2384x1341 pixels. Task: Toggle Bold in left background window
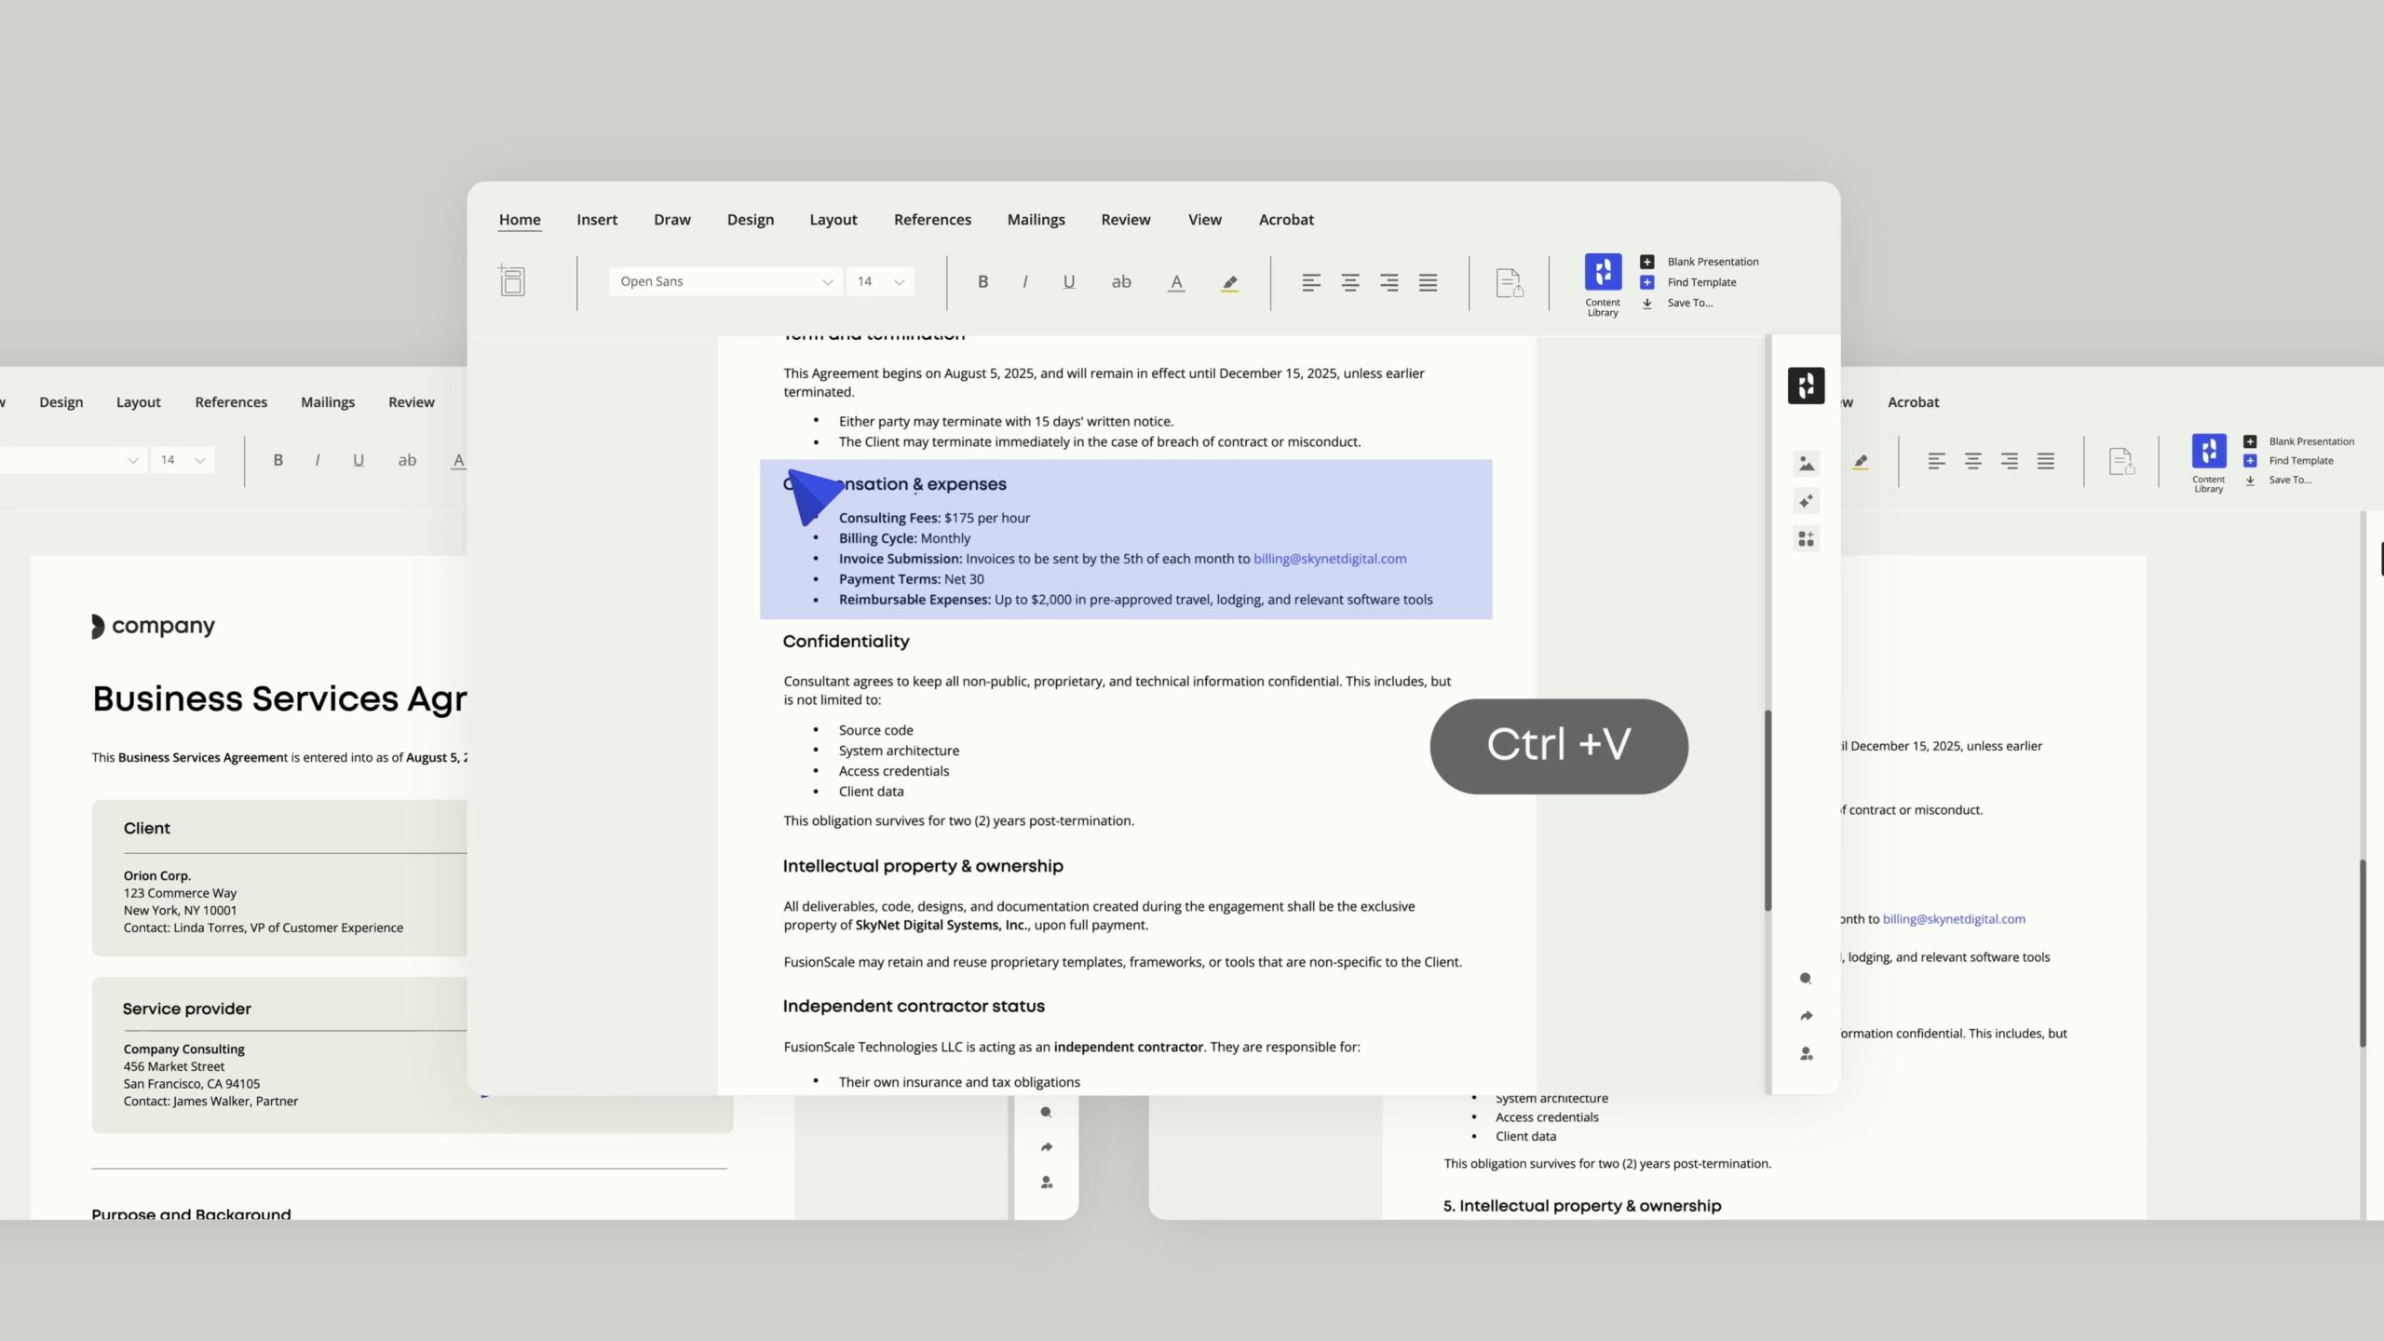pyautogui.click(x=278, y=460)
